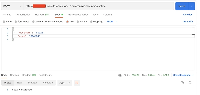Toggle word wrap icon in response toolbar
The height and width of the screenshot is (95, 200).
77,83
